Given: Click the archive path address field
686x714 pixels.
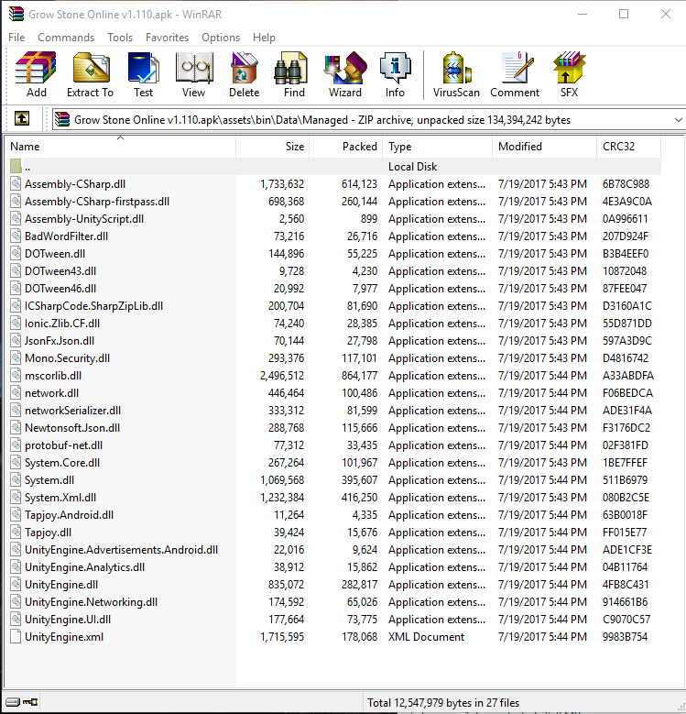Looking at the screenshot, I should (x=368, y=120).
